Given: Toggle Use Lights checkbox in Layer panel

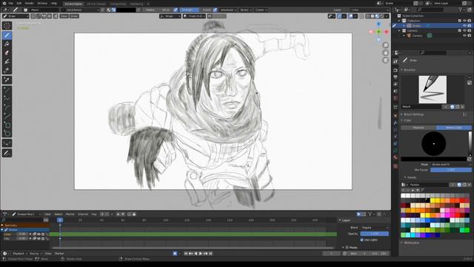Looking at the screenshot, I should (362, 240).
